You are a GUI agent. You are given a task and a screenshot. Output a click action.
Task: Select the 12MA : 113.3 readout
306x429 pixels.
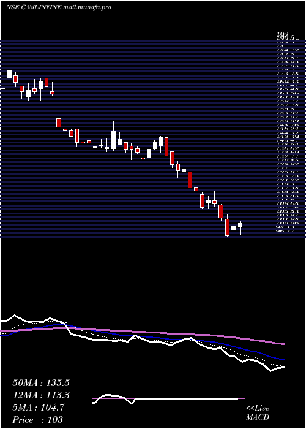click(41, 395)
